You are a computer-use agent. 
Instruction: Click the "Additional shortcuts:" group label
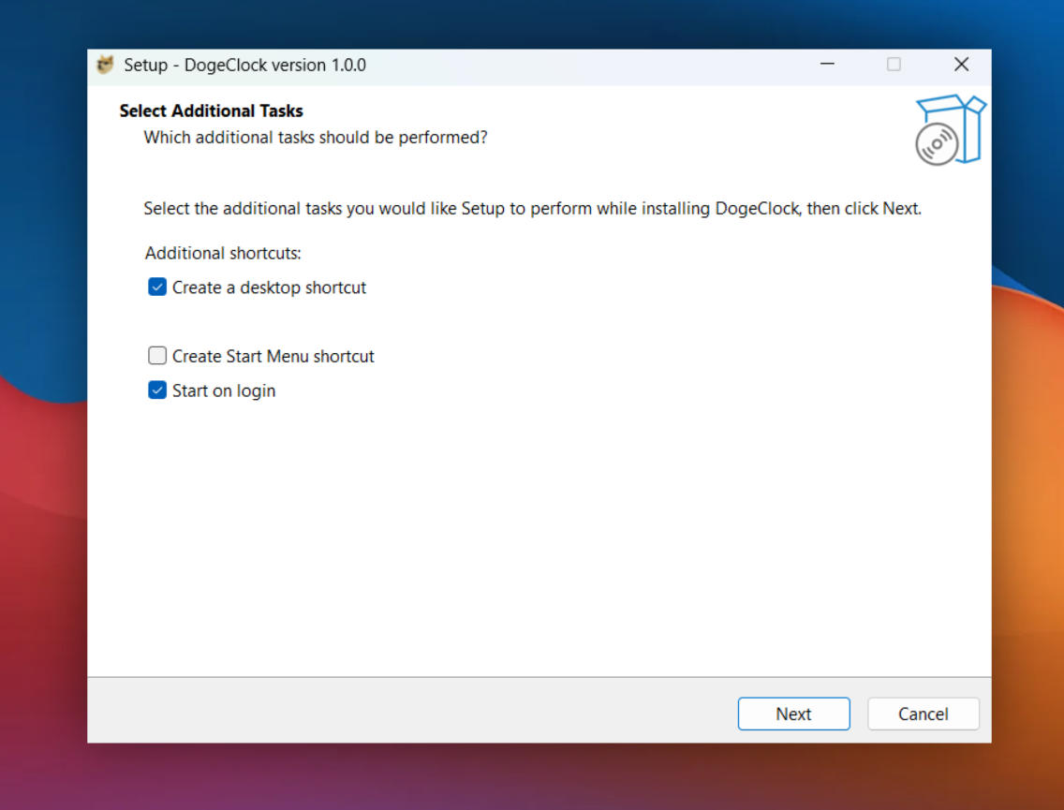[x=223, y=253]
